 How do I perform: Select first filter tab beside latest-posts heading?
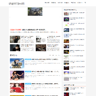click(50, 55)
